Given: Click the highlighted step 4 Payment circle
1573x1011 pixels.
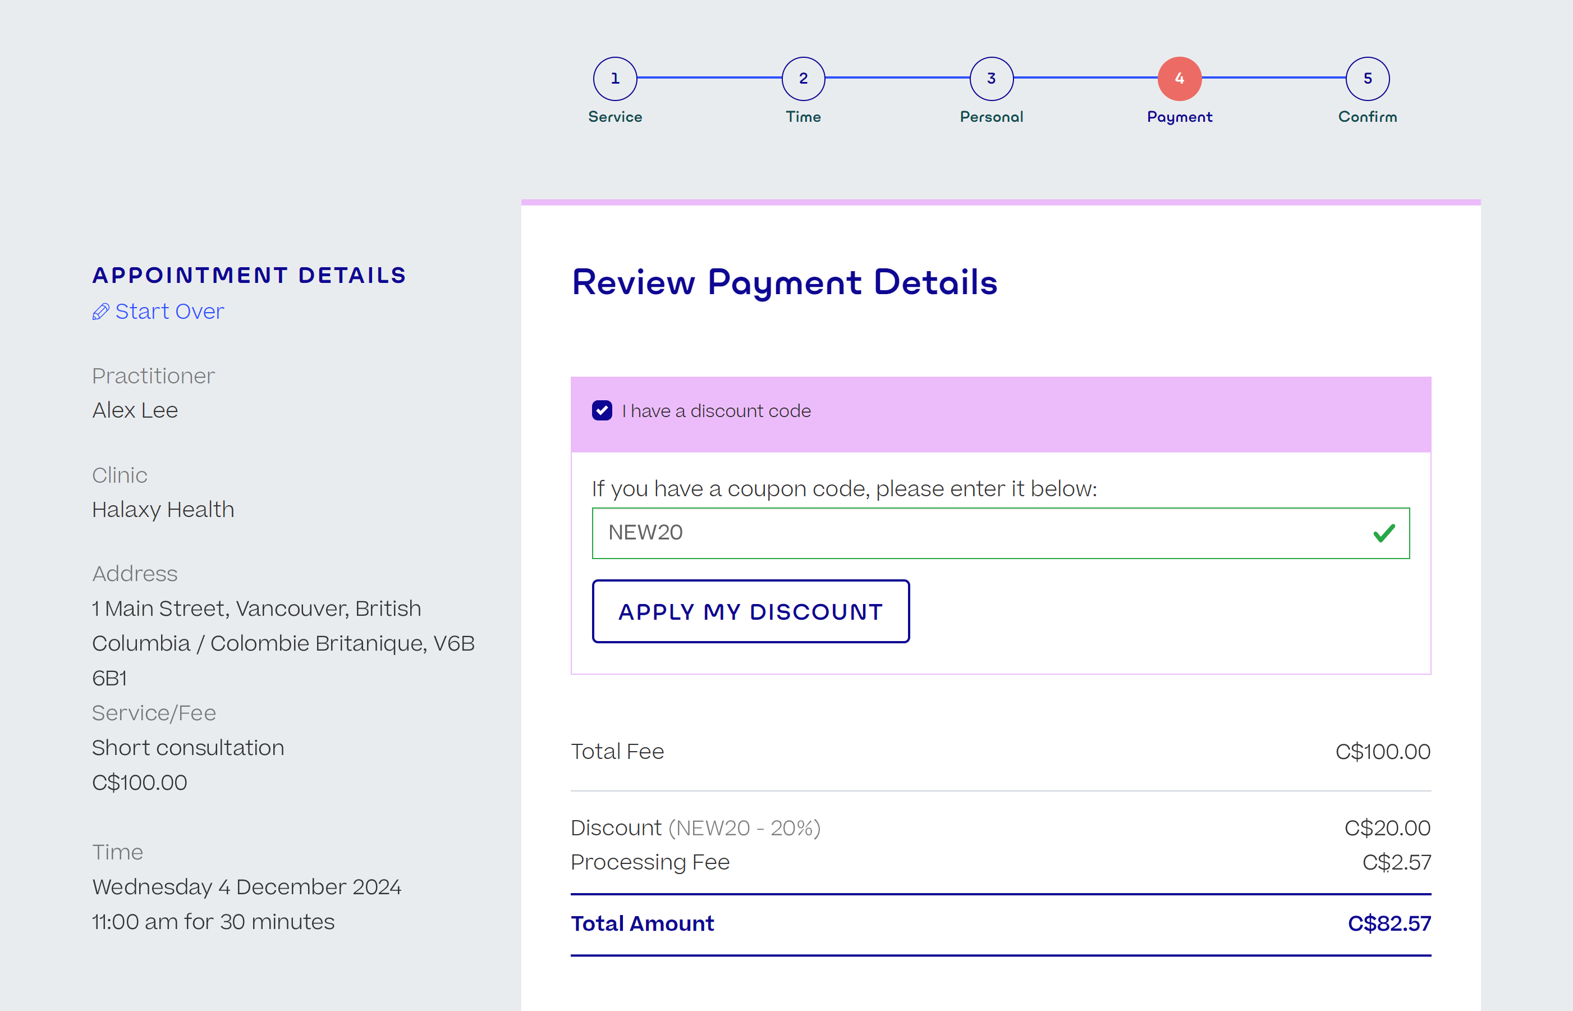Looking at the screenshot, I should click(1179, 79).
